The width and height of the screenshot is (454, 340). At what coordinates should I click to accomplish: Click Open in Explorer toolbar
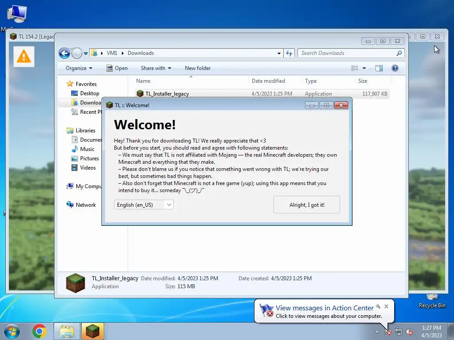(117, 68)
